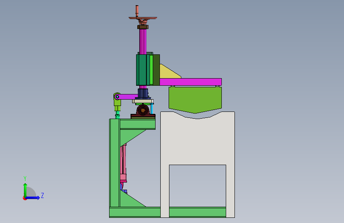This screenshot has width=344, height=223.
Task: Select the green upper die block
Action: tap(195, 99)
